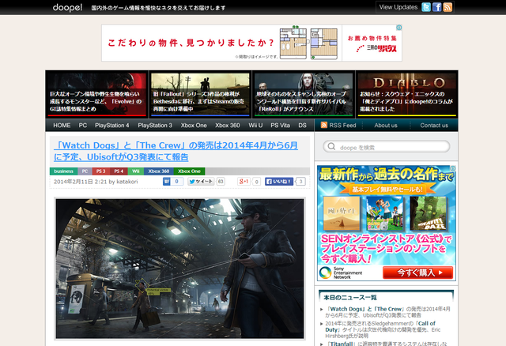Image resolution: width=506 pixels, height=346 pixels.
Task: Open the ReRoll featured story thumbnail
Action: (304, 95)
